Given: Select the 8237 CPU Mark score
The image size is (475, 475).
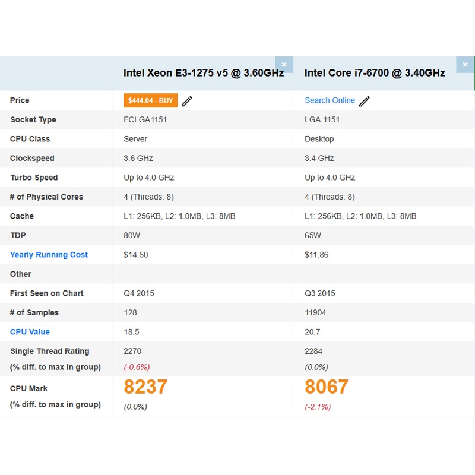Looking at the screenshot, I should (145, 387).
